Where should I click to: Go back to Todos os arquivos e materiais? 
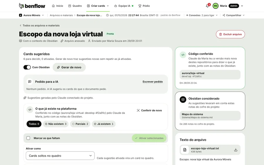point(40,26)
